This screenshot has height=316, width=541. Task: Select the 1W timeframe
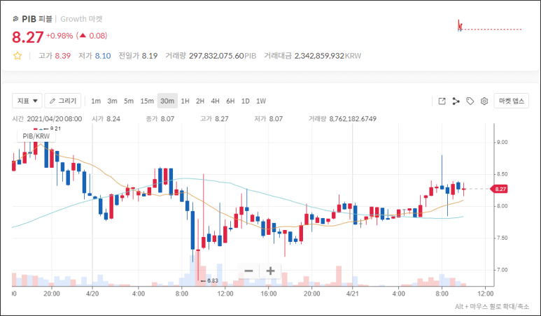tap(261, 101)
